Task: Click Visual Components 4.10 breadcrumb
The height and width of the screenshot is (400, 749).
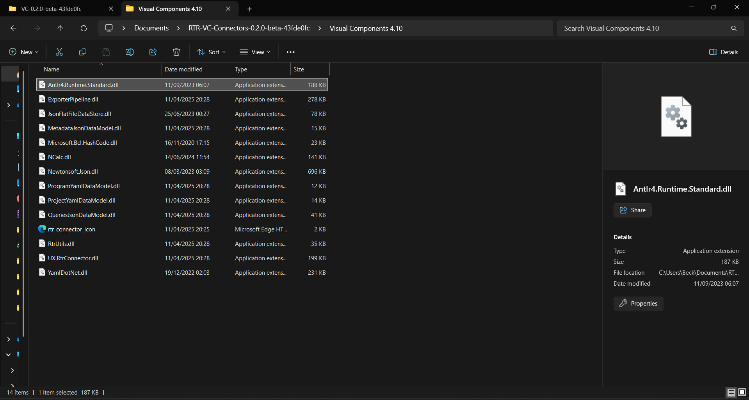Action: [x=366, y=28]
